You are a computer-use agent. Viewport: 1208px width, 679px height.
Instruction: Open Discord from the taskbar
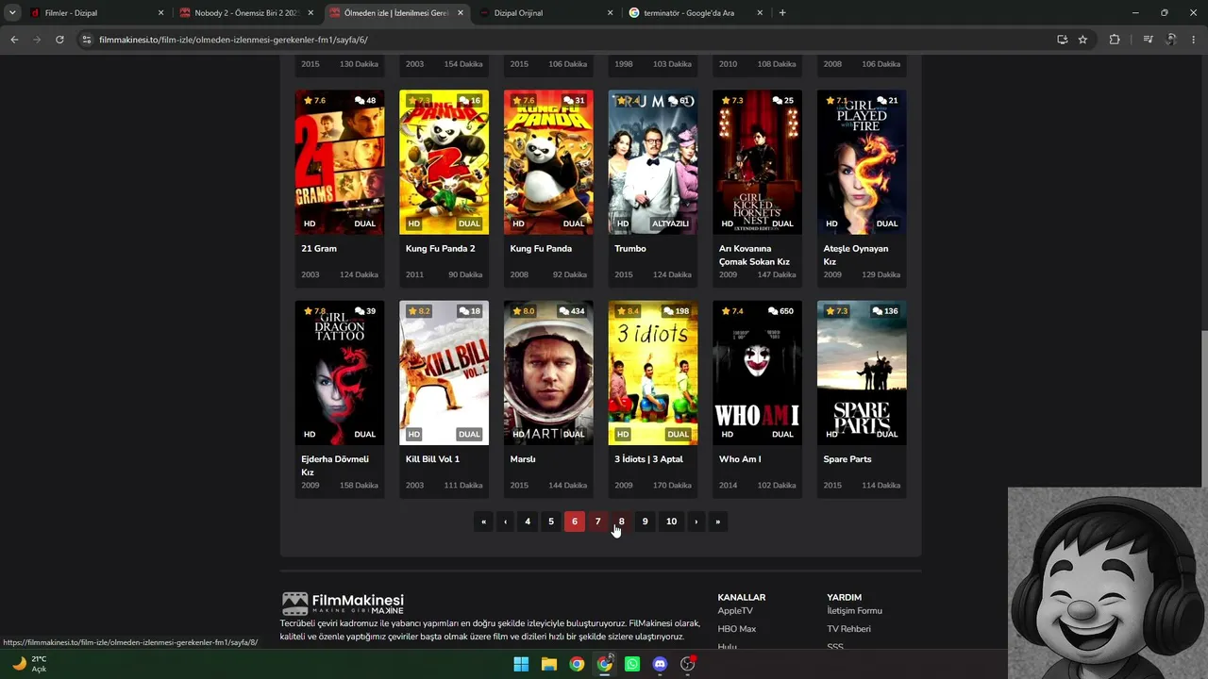[x=660, y=664]
